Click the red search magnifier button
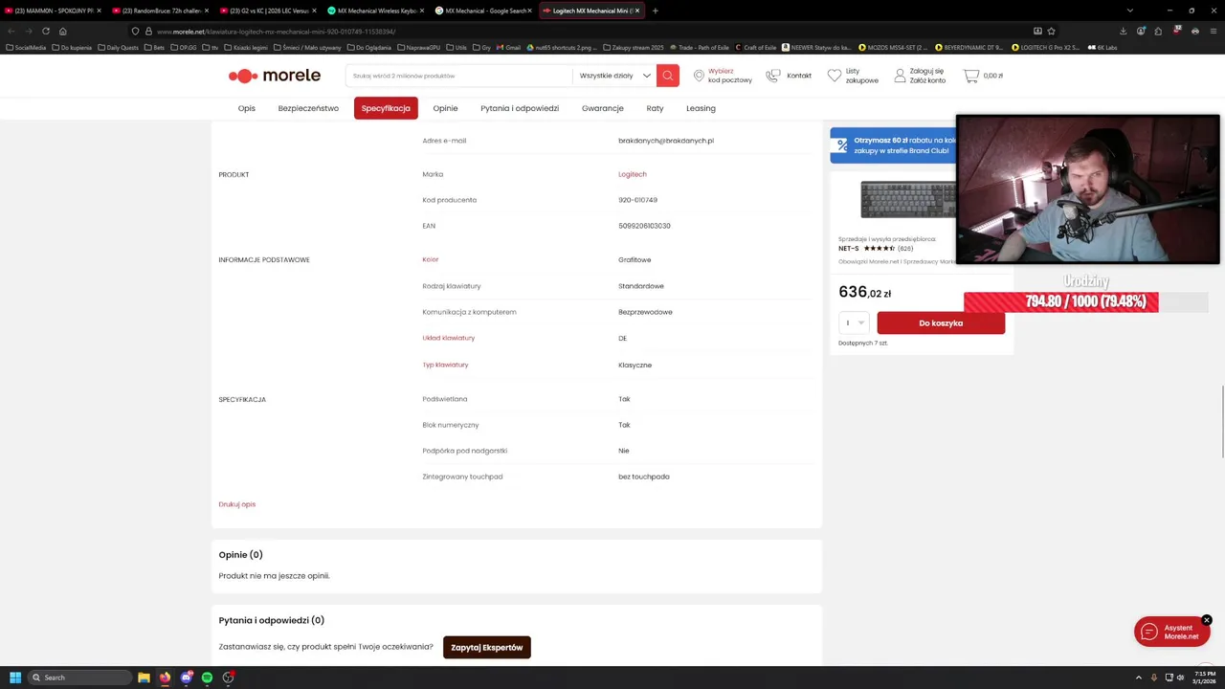1225x689 pixels. 668,76
